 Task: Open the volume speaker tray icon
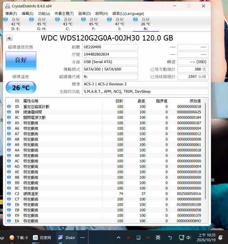coord(189,238)
